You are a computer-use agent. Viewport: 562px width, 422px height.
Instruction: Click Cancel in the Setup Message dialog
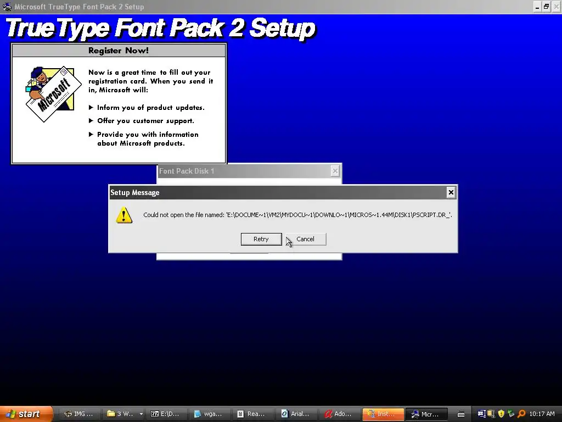point(305,240)
